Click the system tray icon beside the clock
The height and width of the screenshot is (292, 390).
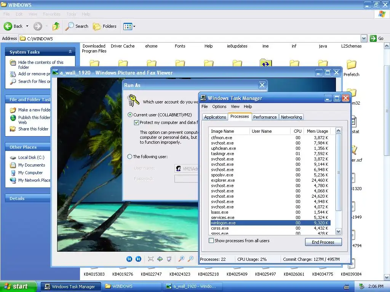[362, 287]
